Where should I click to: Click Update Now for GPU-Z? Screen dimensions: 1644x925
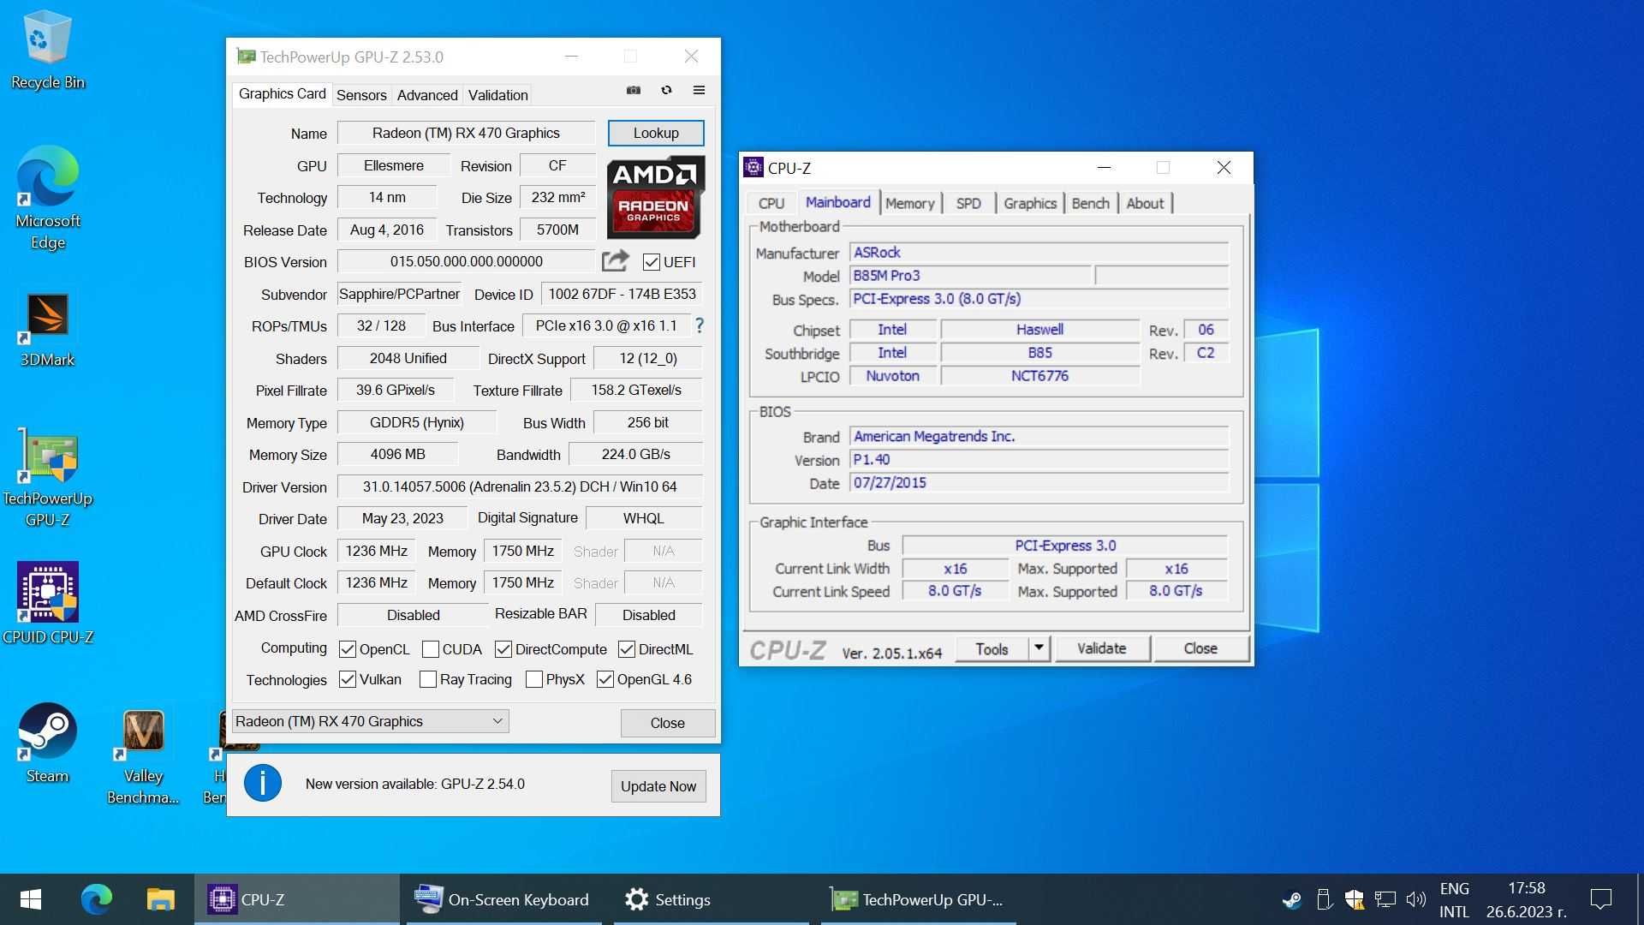(x=658, y=786)
